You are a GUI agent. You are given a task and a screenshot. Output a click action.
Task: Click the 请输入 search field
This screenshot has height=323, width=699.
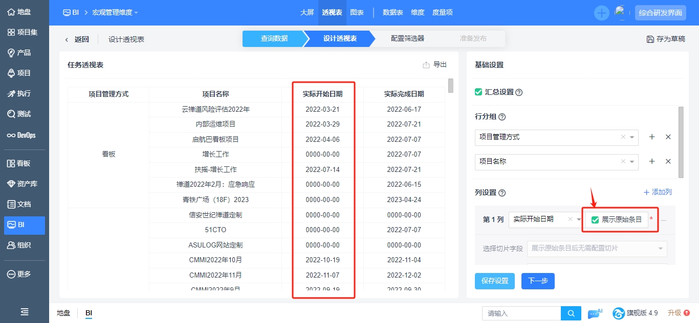click(521, 313)
